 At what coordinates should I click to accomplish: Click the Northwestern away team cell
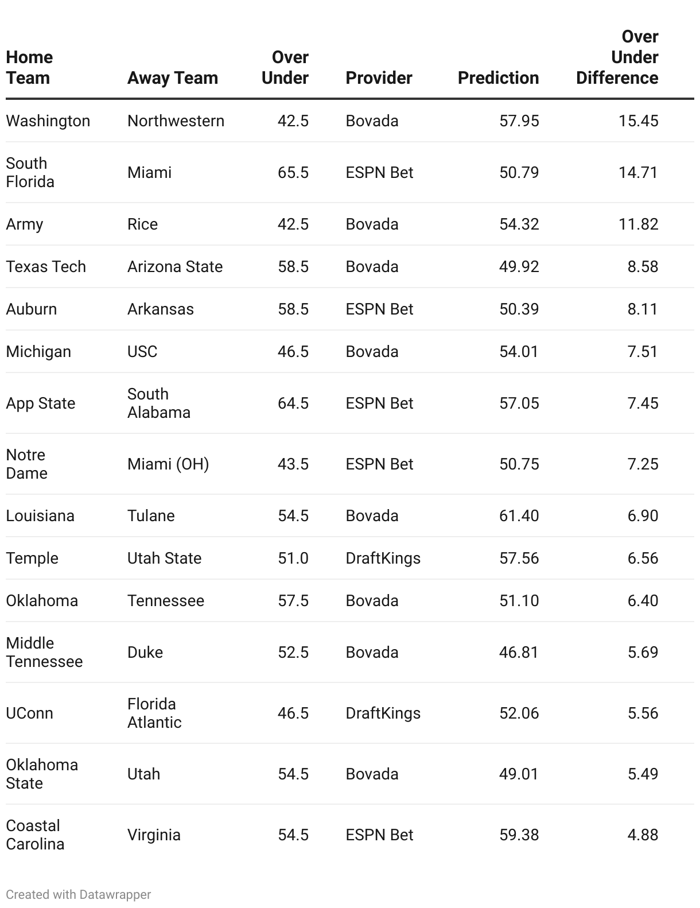(176, 121)
